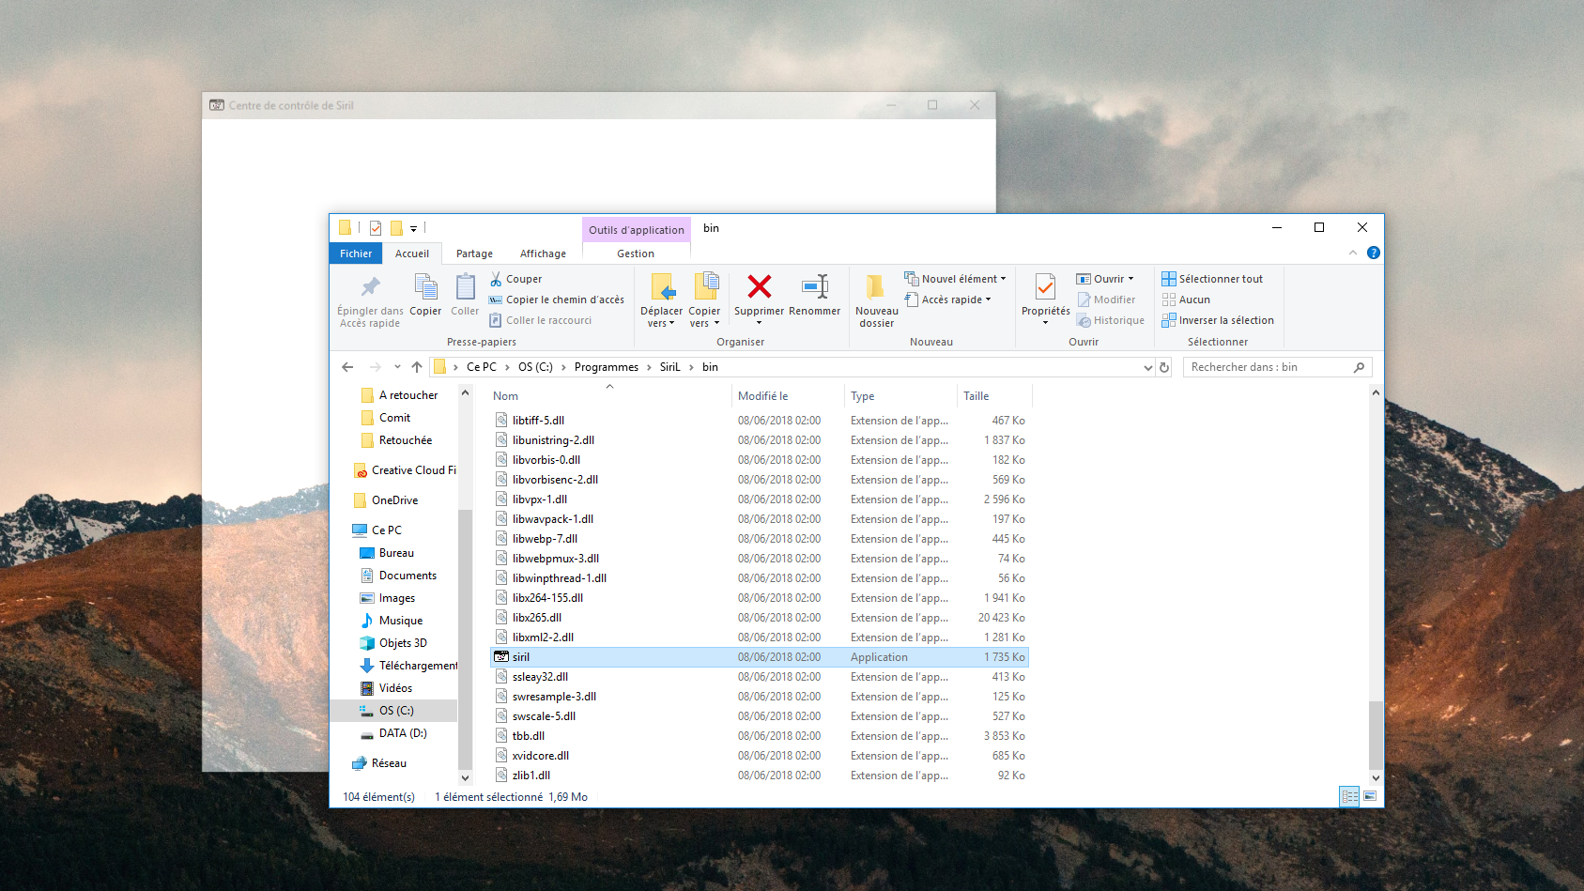Go up one folder level arrow
The width and height of the screenshot is (1584, 891).
click(417, 367)
